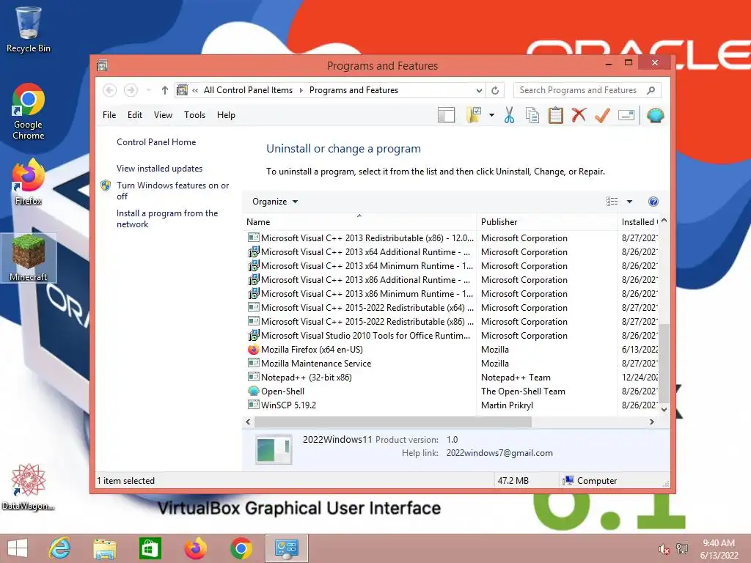Click the horizontal scrollbar right arrow

[x=652, y=422]
